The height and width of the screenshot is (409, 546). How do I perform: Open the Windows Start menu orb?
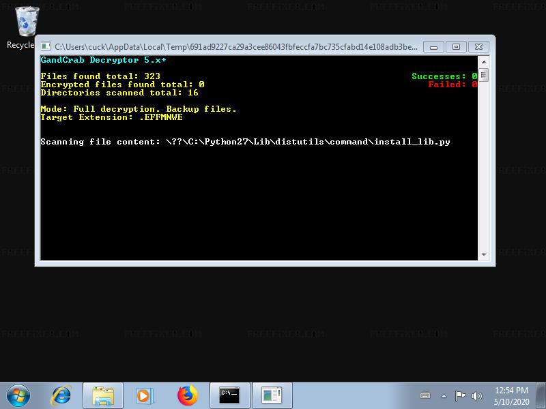coord(18,395)
